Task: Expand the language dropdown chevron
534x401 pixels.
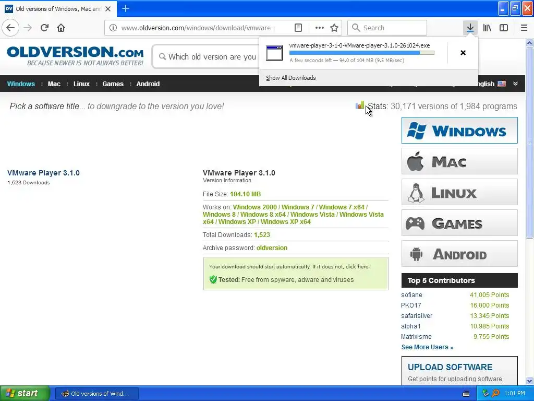Action: pyautogui.click(x=515, y=84)
